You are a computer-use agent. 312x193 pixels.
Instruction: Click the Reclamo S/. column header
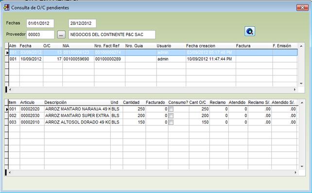coord(260,103)
